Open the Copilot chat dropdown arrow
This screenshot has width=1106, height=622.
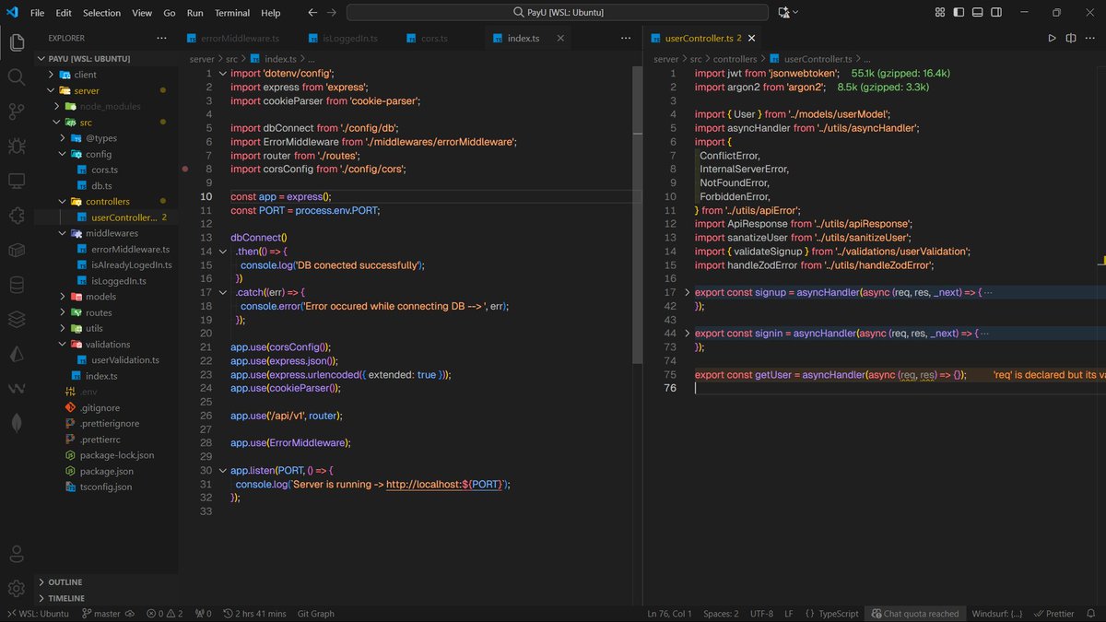coord(795,13)
